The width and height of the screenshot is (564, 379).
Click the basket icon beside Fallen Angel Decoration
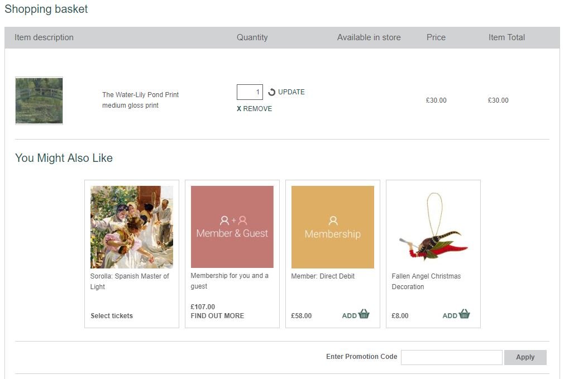[464, 314]
